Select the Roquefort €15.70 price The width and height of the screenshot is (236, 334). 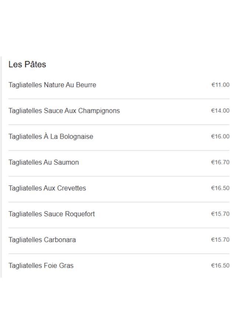220,214
